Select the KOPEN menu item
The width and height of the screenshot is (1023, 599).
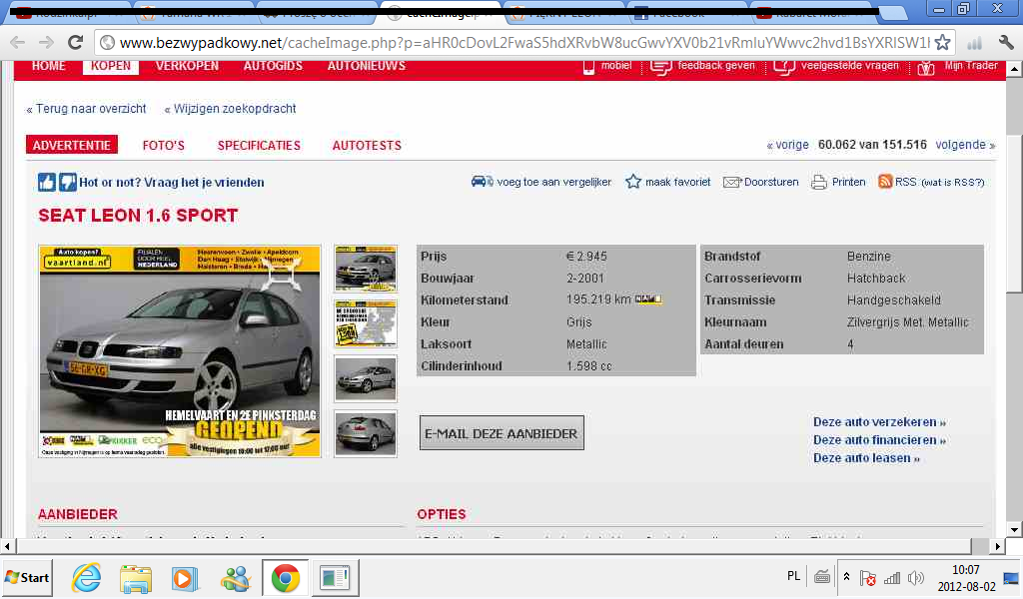point(111,66)
